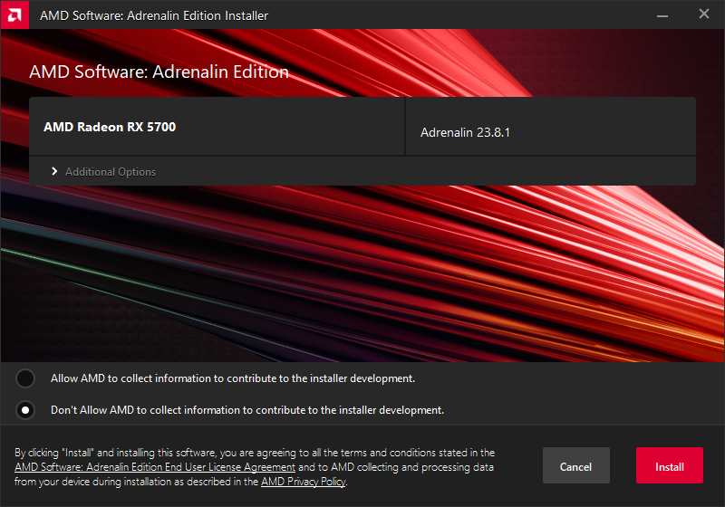Select the AMD Radeon RX 5700 device panel

pos(217,127)
